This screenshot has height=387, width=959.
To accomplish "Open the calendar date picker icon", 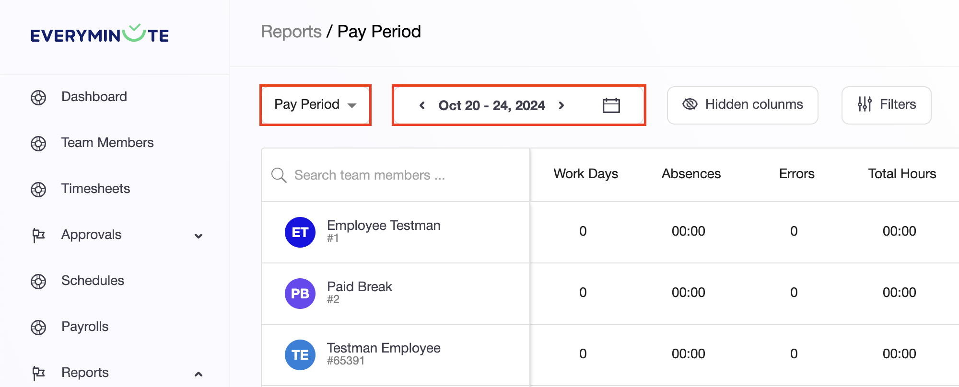I will (611, 105).
